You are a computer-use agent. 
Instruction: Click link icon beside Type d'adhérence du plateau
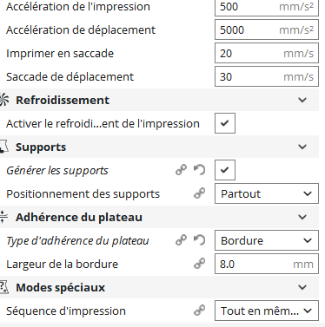point(182,240)
